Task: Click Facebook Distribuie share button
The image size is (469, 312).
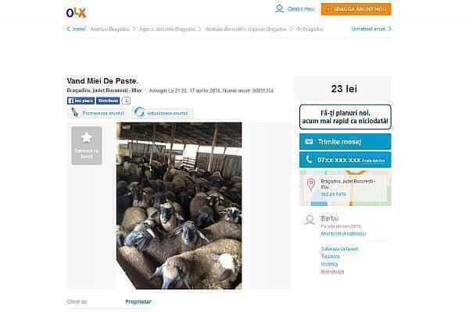Action: pyautogui.click(x=108, y=101)
